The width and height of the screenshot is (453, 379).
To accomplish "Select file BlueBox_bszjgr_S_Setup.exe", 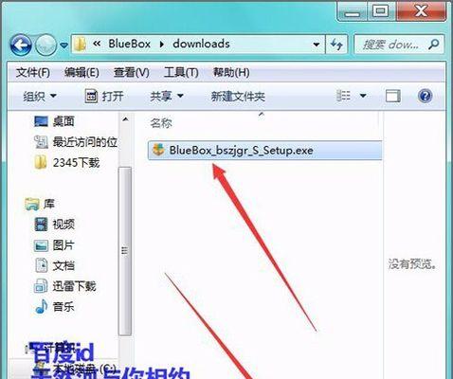I will 264,150.
